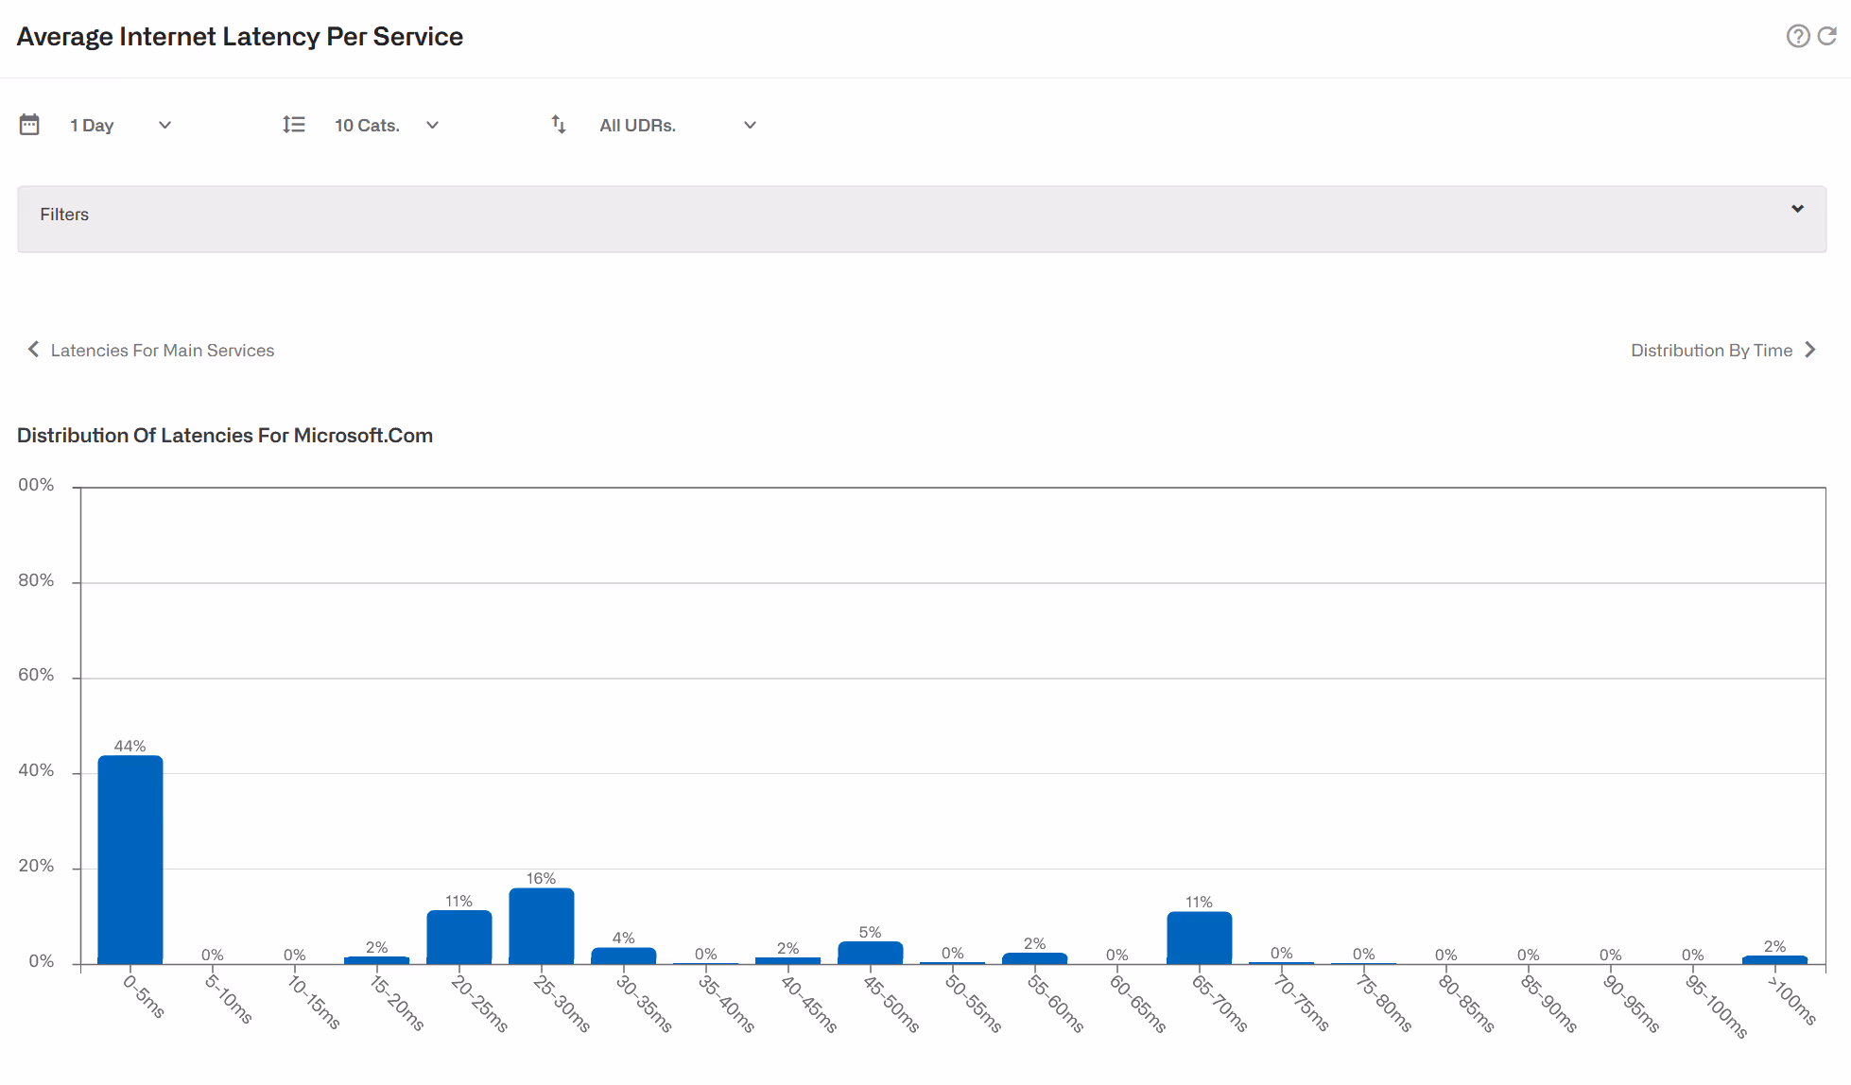Click the left chevron before Latencies
Screen dimensions: 1851x1085
(x=33, y=350)
